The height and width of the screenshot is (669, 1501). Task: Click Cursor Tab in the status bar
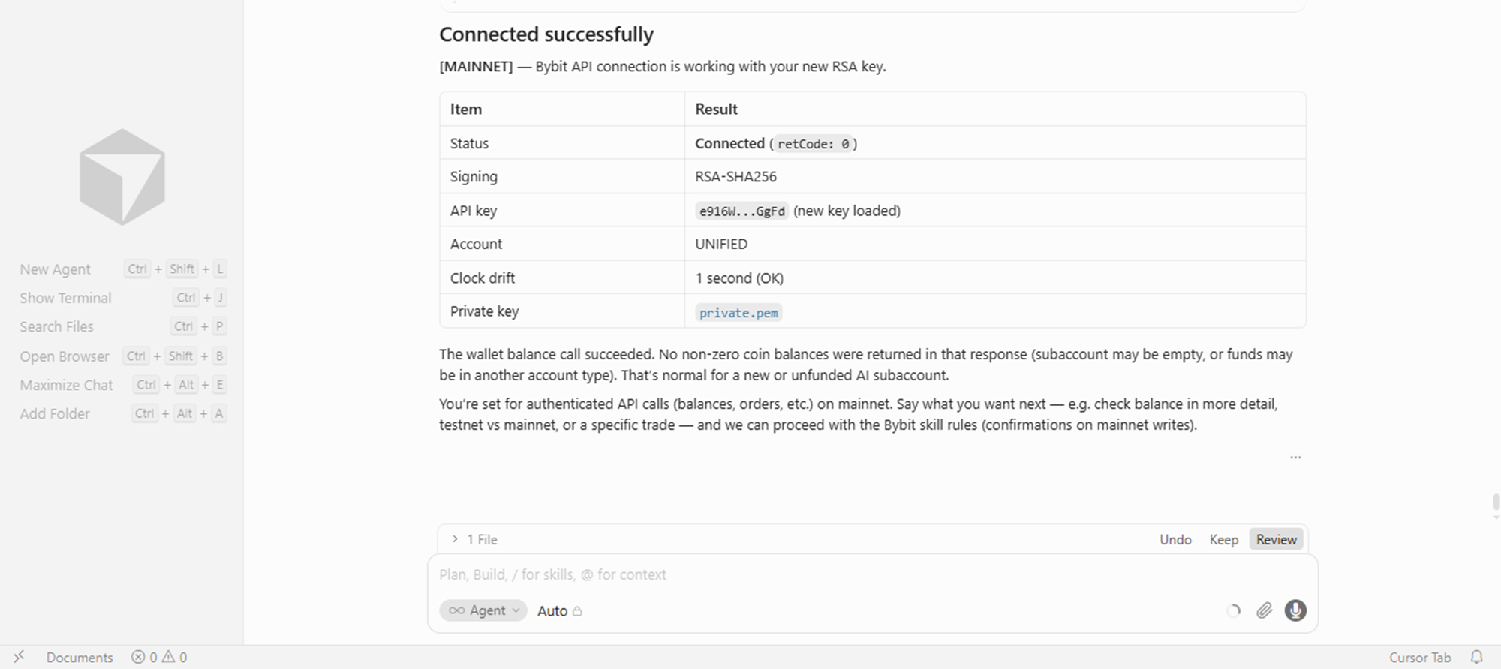[1419, 657]
